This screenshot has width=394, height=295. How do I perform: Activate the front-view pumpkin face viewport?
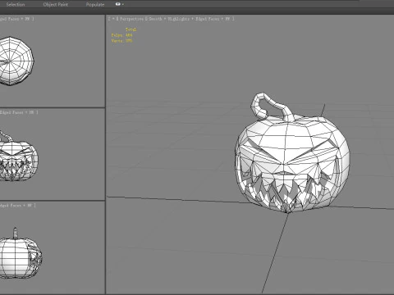[x=52, y=154]
